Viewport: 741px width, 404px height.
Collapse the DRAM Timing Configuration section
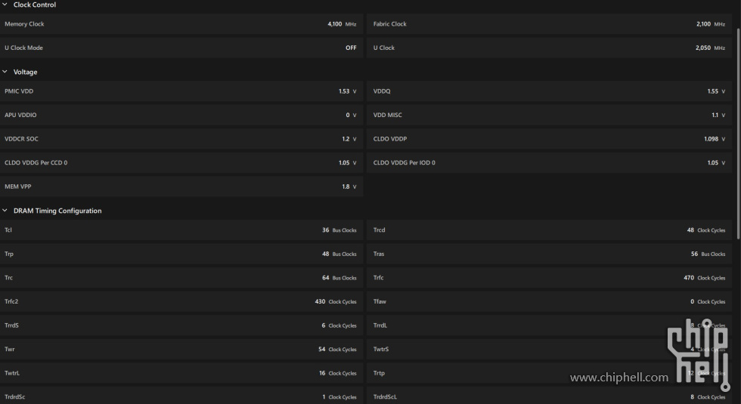(x=5, y=211)
